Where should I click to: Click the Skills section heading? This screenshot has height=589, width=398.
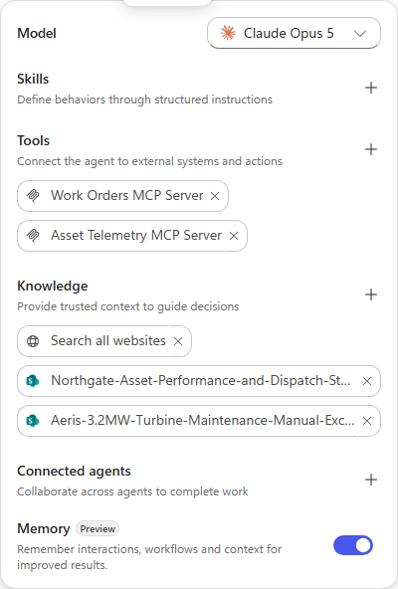33,79
